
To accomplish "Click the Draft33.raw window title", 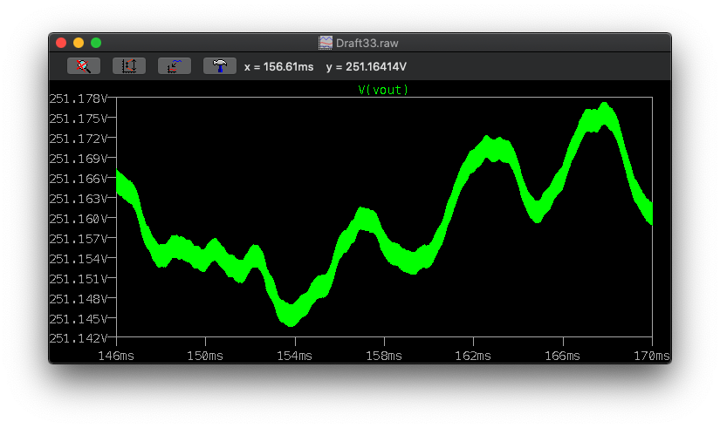I will point(367,43).
